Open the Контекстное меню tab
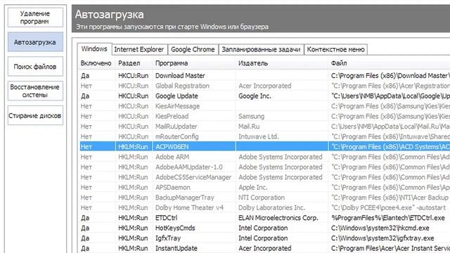The image size is (450, 253). 335,49
